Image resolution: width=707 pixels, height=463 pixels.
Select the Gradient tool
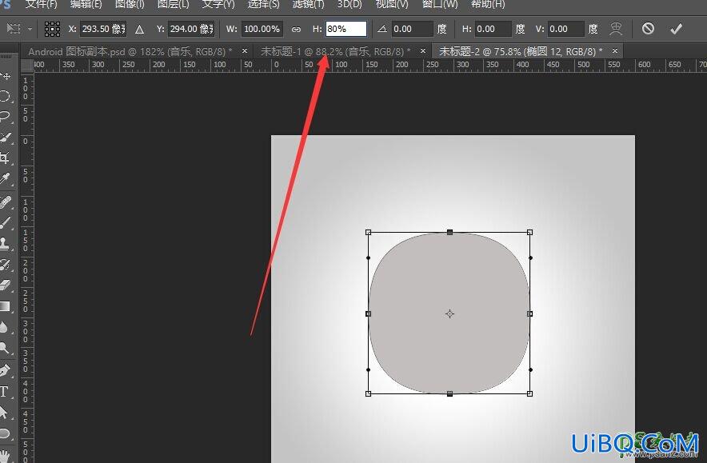click(5, 306)
